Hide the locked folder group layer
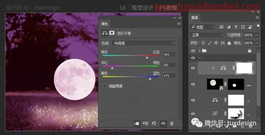The width and height of the screenshot is (265, 135). tap(193, 50)
